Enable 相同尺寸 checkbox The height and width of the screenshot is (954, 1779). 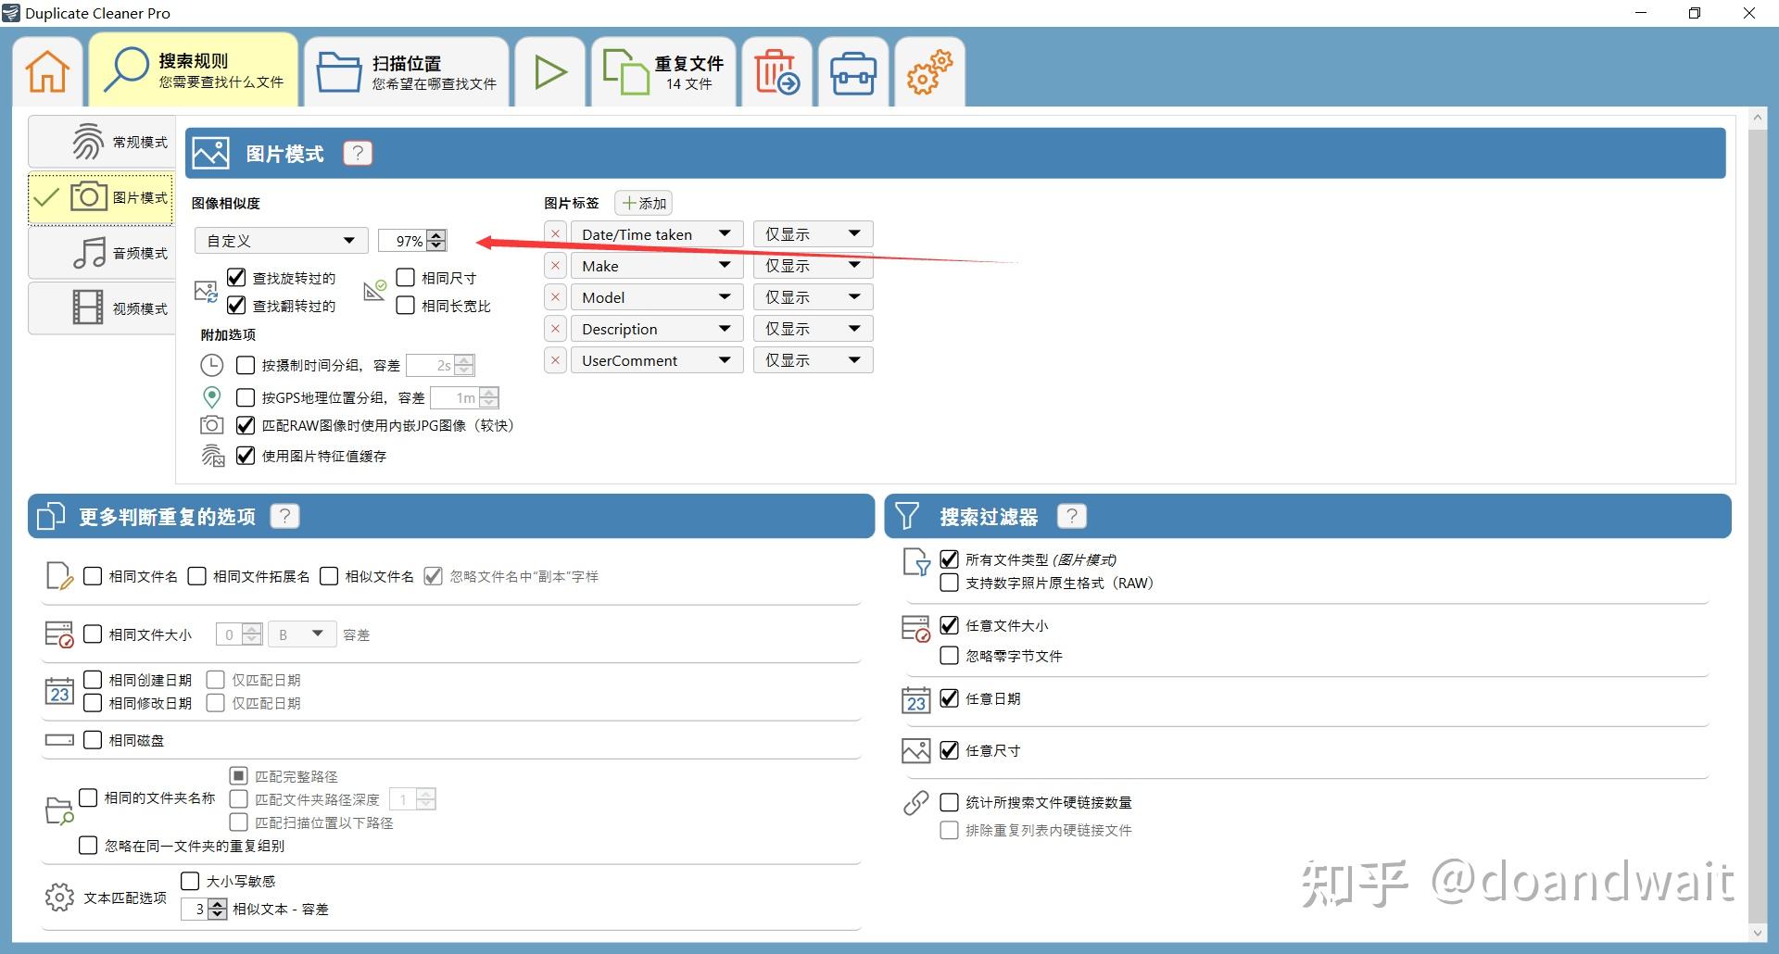pyautogui.click(x=405, y=277)
